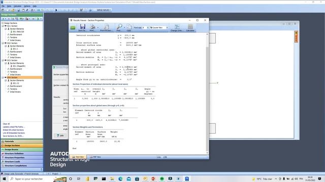Select the Design Sections root tree node
Image resolution: width=325 pixels, height=182 pixels.
[11, 23]
